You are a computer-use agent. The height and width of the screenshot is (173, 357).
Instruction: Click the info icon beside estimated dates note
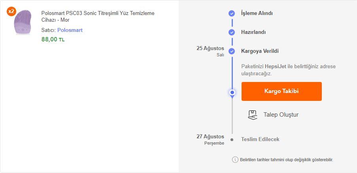tap(235, 160)
